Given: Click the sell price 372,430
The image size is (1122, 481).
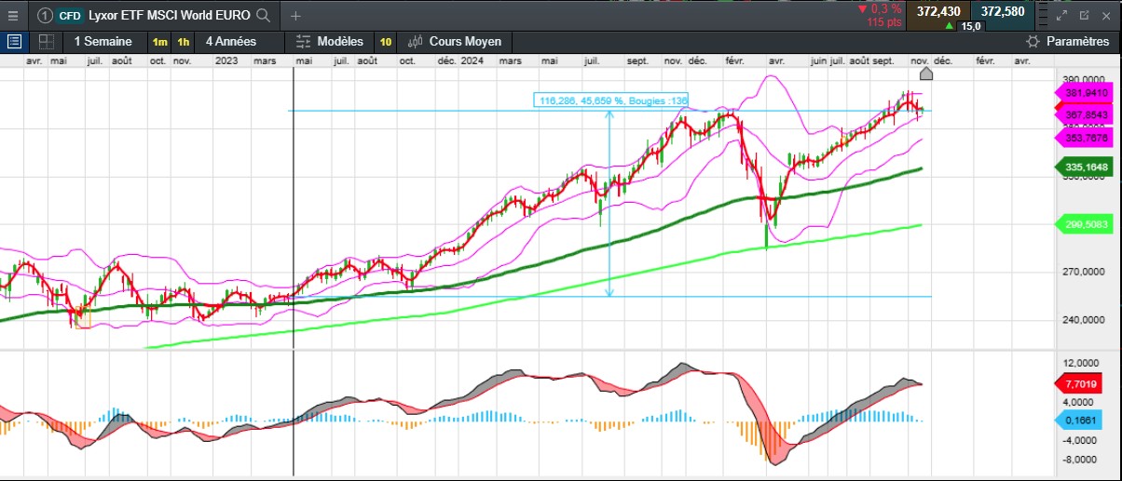Looking at the screenshot, I should 938,11.
